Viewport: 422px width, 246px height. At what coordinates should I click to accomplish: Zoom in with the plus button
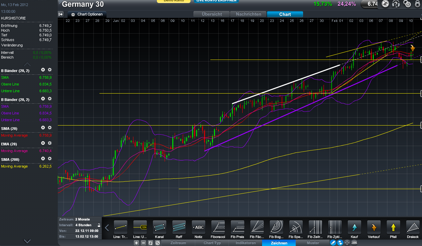(x=136, y=243)
